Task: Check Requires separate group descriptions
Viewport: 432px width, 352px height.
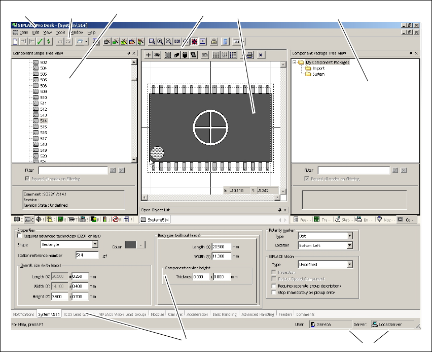Action: (x=274, y=286)
